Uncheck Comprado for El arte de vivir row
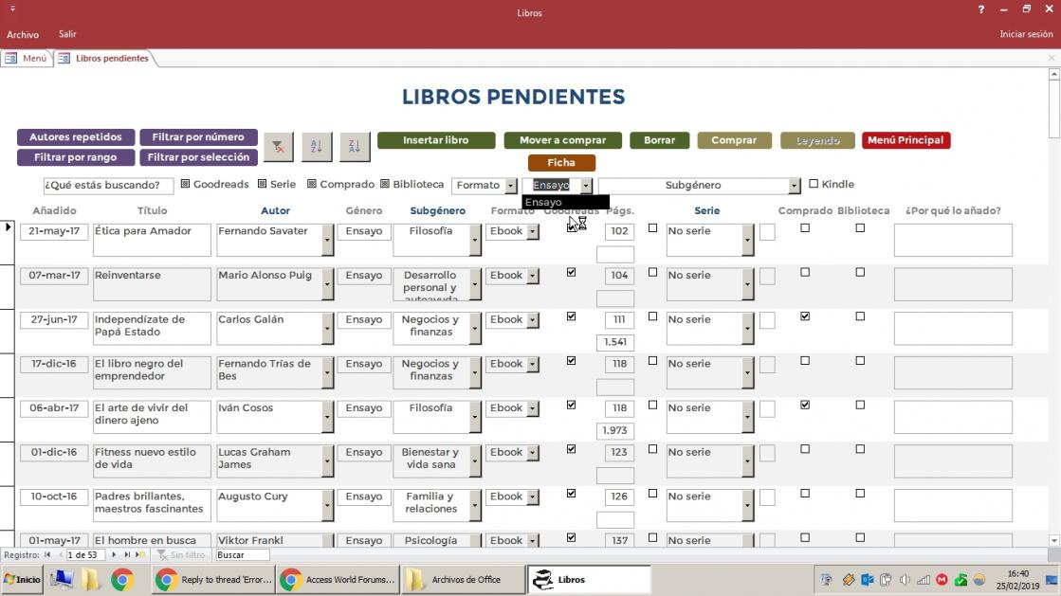Image resolution: width=1061 pixels, height=596 pixels. (805, 406)
